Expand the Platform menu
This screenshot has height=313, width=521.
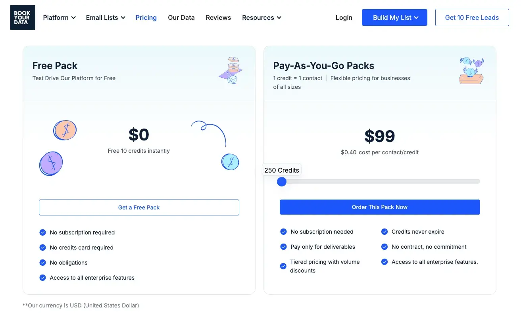click(x=59, y=17)
